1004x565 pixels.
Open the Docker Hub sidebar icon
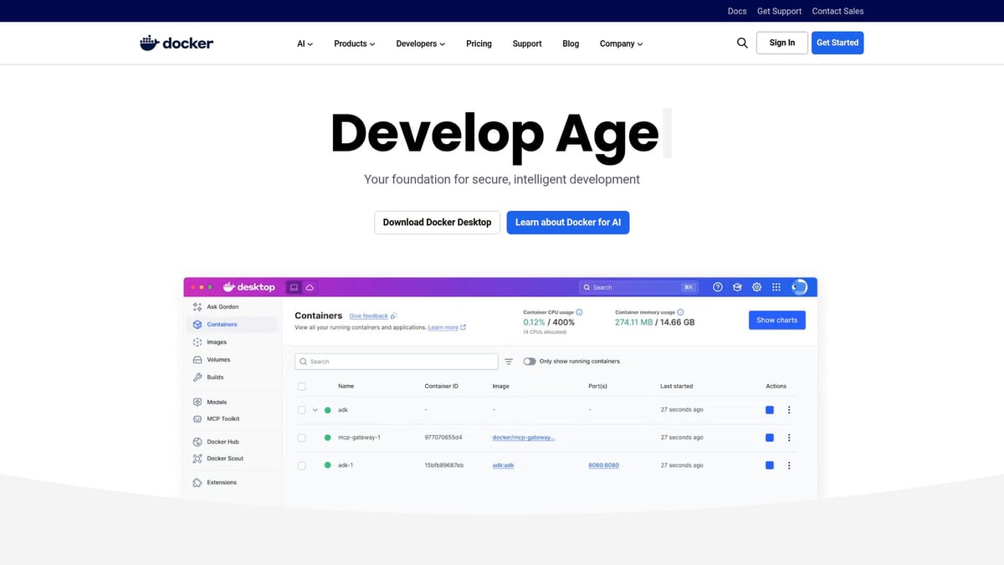coord(197,442)
